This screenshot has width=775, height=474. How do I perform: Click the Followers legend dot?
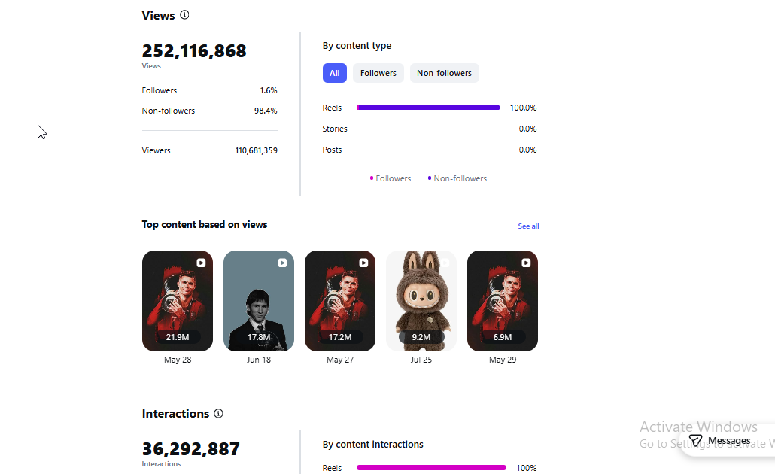372,178
